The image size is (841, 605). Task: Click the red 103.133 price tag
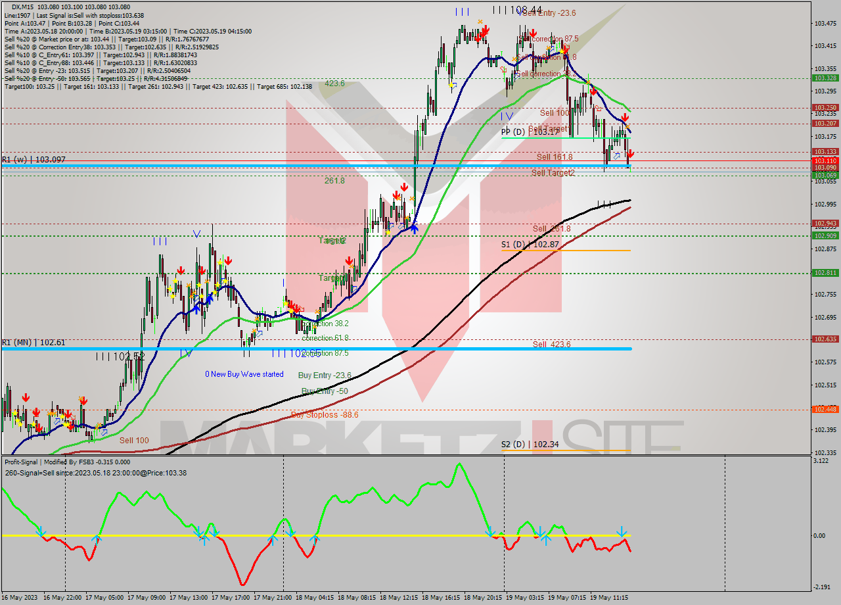826,151
